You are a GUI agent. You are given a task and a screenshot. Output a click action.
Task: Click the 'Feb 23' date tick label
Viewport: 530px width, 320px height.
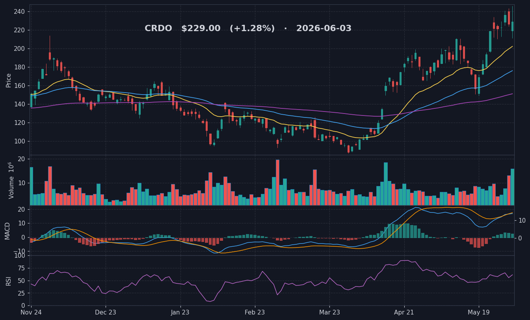tap(255, 313)
